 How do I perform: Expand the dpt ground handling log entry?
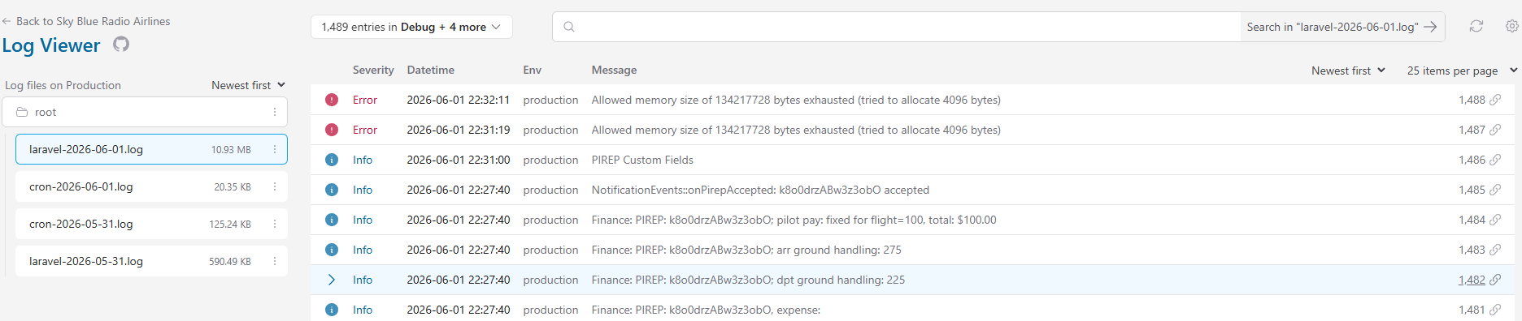click(x=332, y=280)
